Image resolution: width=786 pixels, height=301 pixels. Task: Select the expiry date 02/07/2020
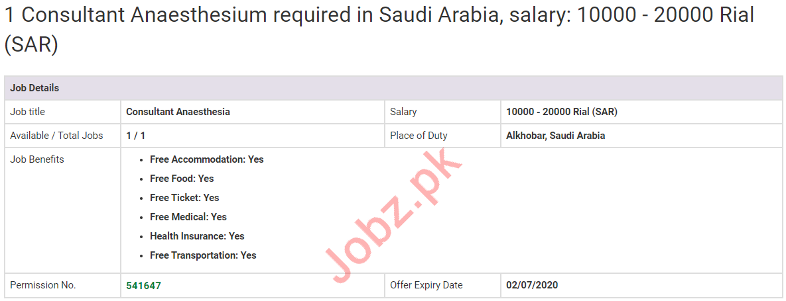point(532,285)
